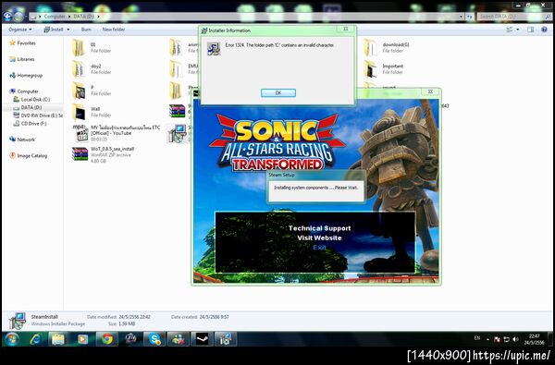Select Homegroup in the navigation pane
Viewport: 555px width, 365px height.
tap(26, 76)
